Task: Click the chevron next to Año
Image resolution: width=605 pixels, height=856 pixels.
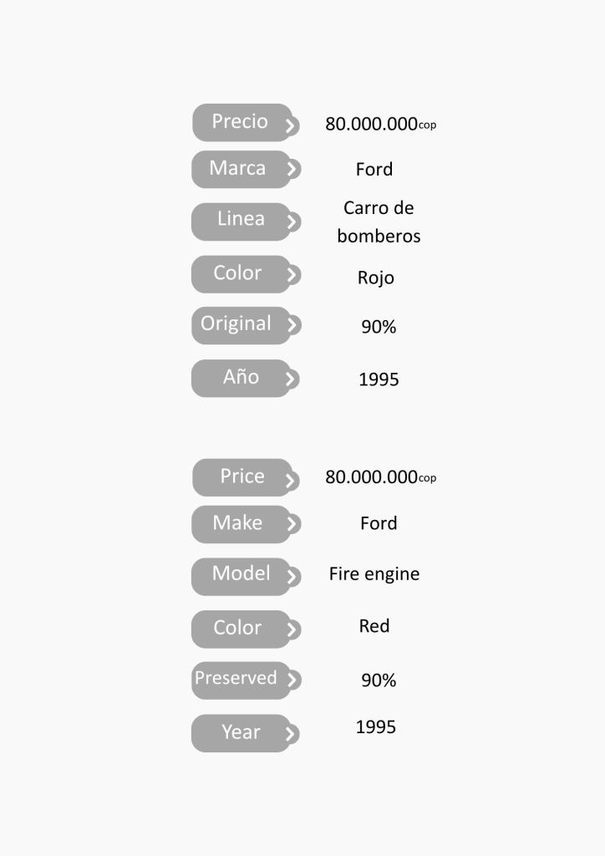Action: [290, 379]
